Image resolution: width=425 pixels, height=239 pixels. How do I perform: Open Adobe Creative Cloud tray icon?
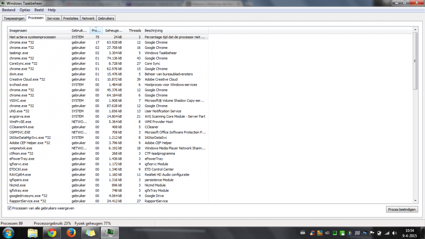click(x=327, y=233)
